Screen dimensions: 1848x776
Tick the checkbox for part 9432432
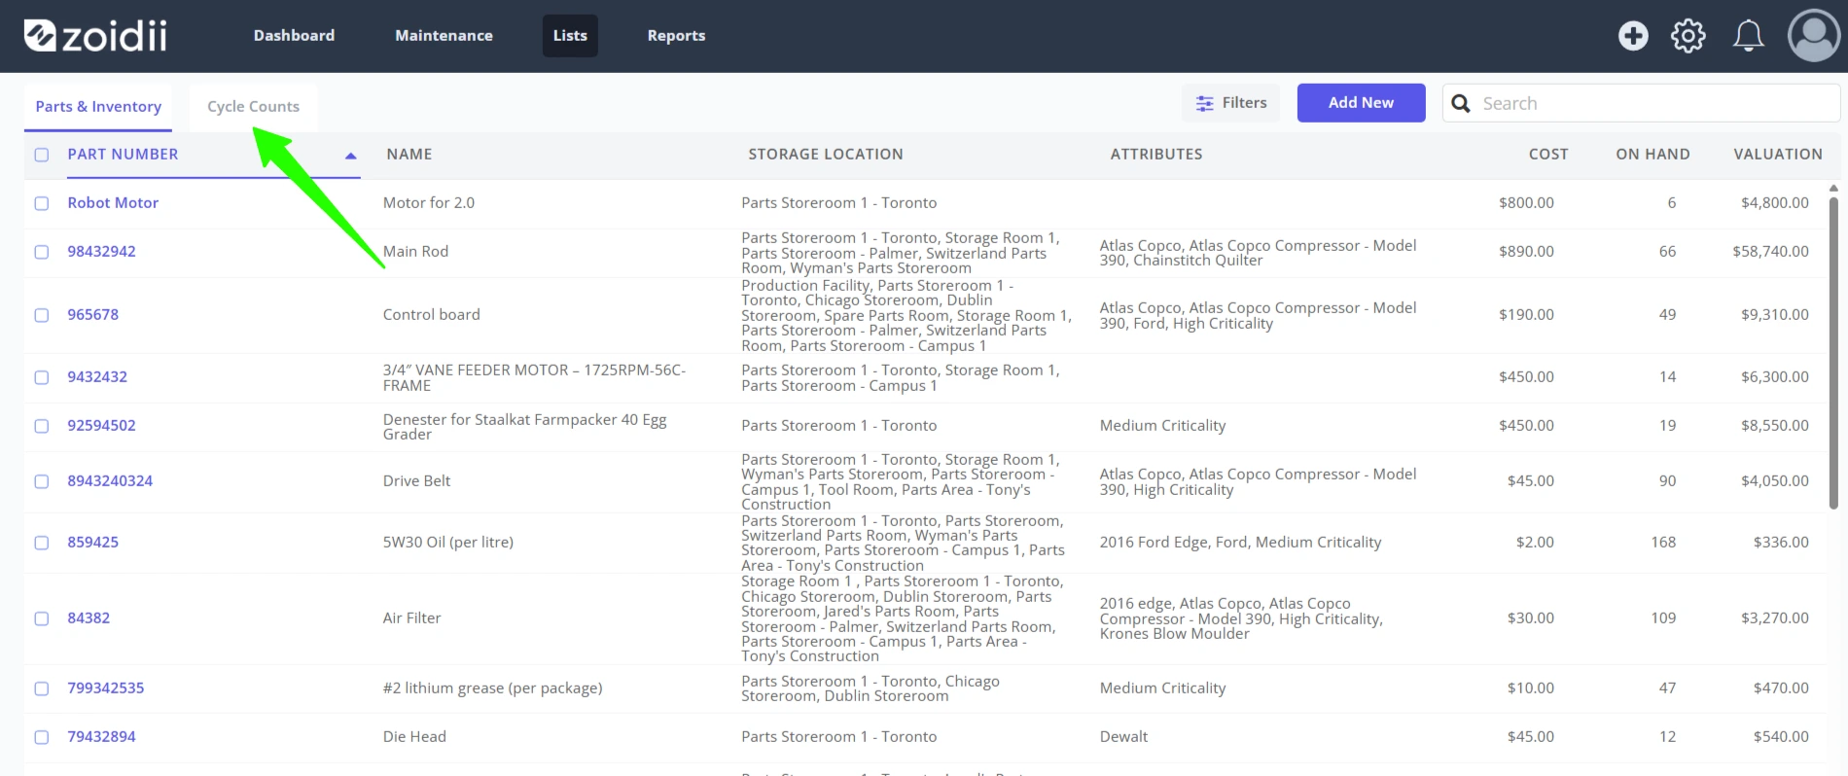coord(42,377)
